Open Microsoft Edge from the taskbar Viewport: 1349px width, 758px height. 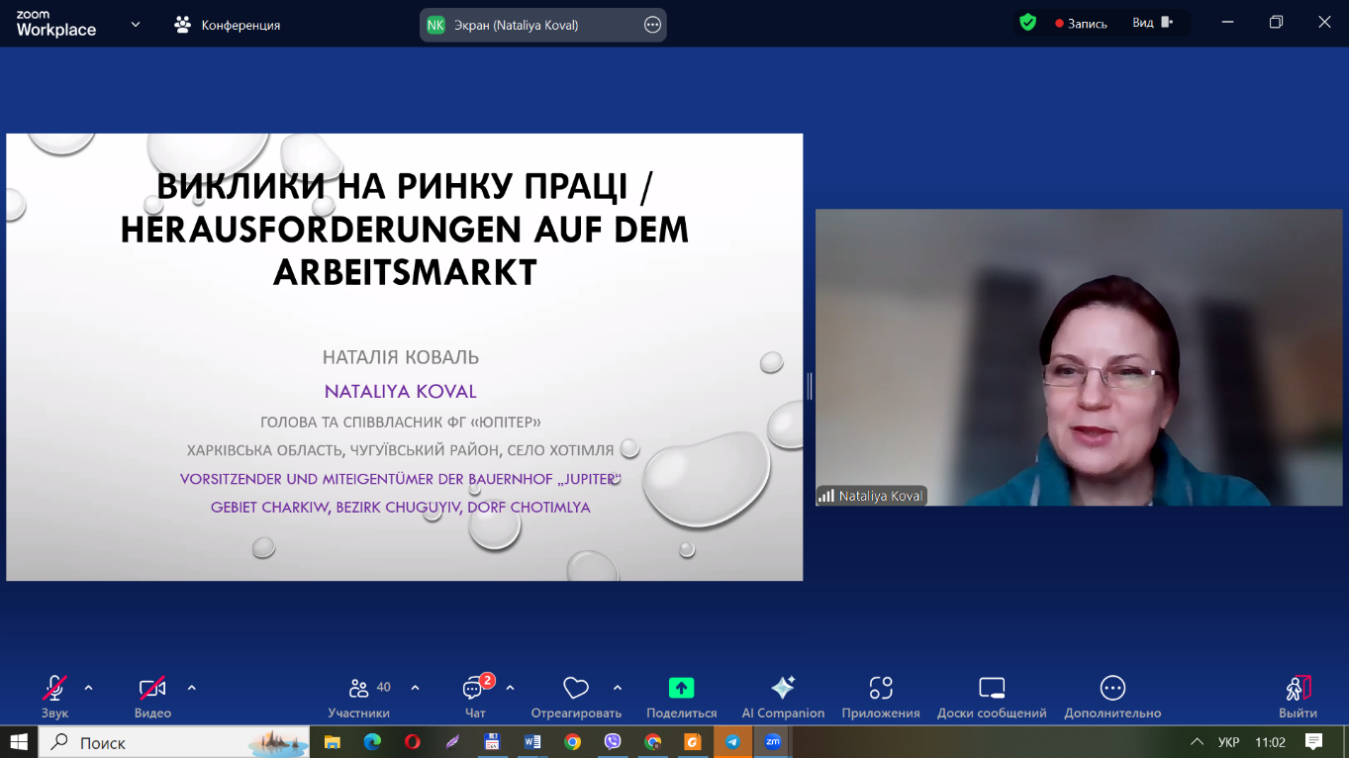pyautogui.click(x=372, y=741)
